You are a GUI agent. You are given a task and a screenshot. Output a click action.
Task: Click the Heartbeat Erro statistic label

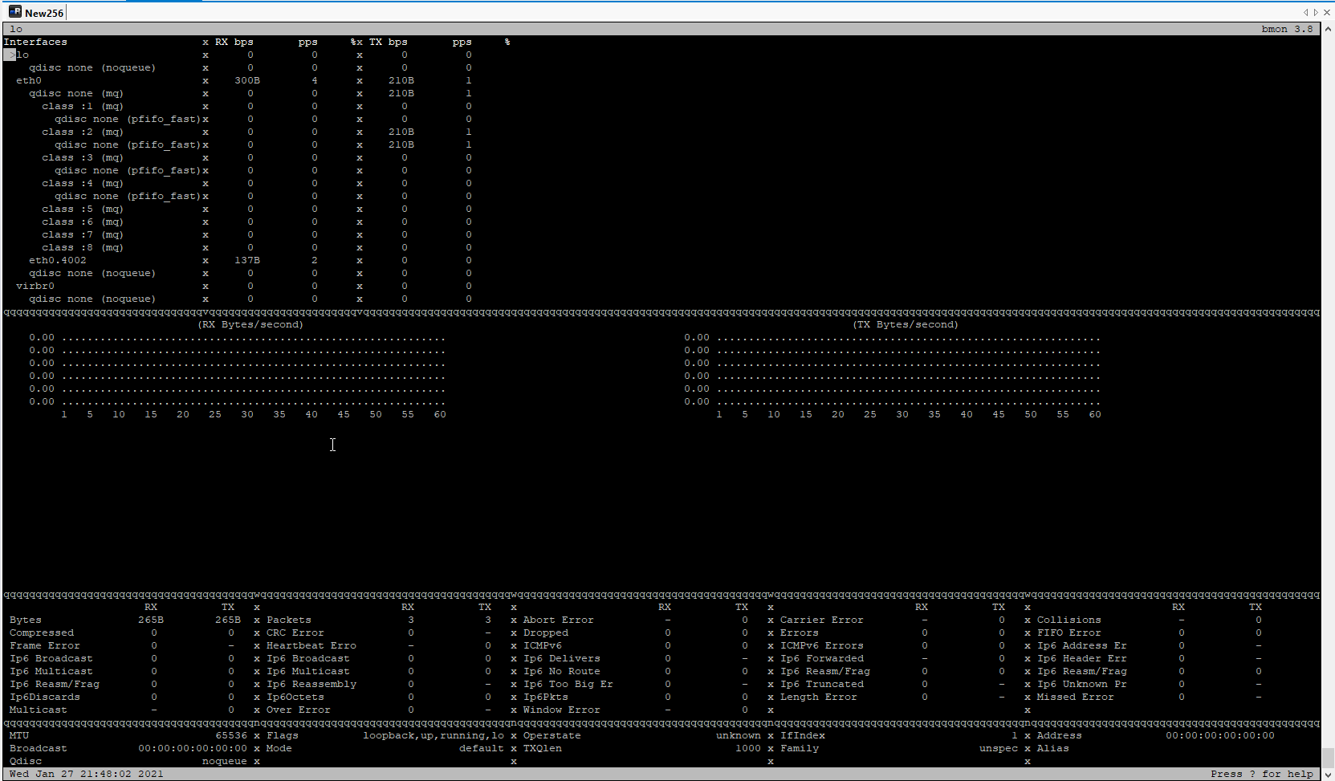(x=311, y=645)
